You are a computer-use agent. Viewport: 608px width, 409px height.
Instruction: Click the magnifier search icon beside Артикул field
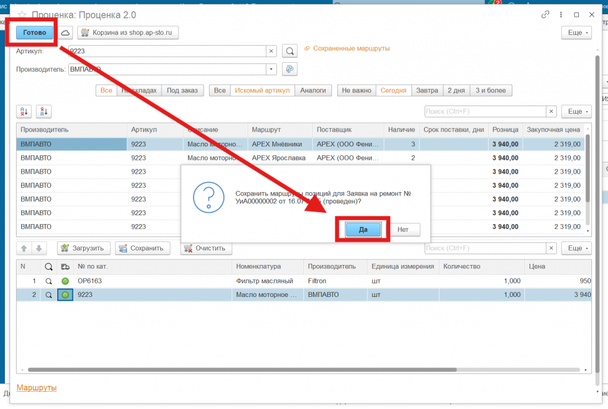tap(289, 51)
